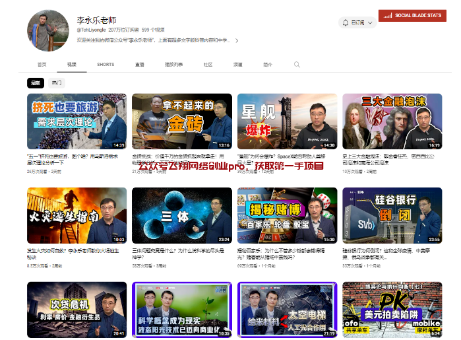Image resolution: width=461 pixels, height=340 pixels.
Task: Switch to the SHORTS tab
Action: pos(106,65)
